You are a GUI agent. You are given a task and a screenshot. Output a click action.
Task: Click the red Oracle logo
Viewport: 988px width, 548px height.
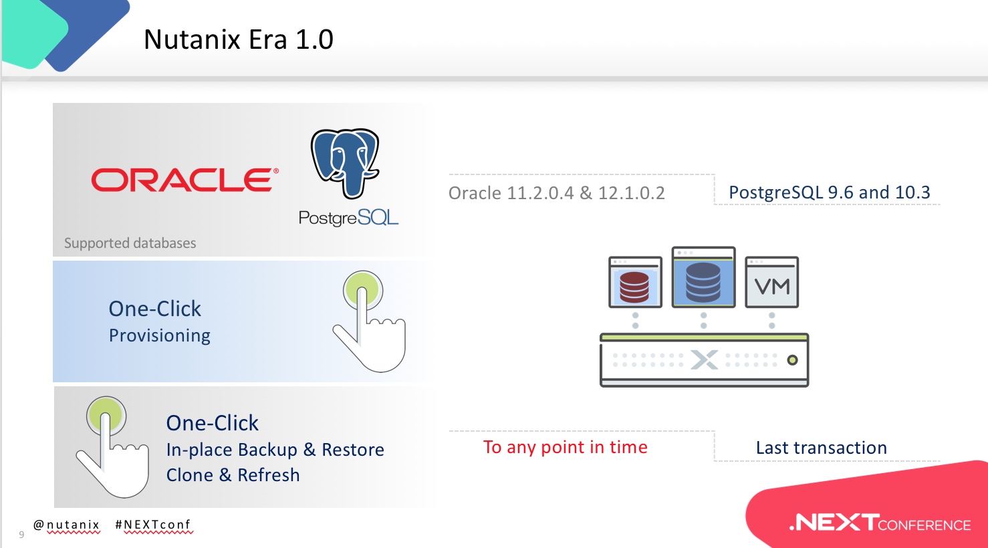click(184, 180)
